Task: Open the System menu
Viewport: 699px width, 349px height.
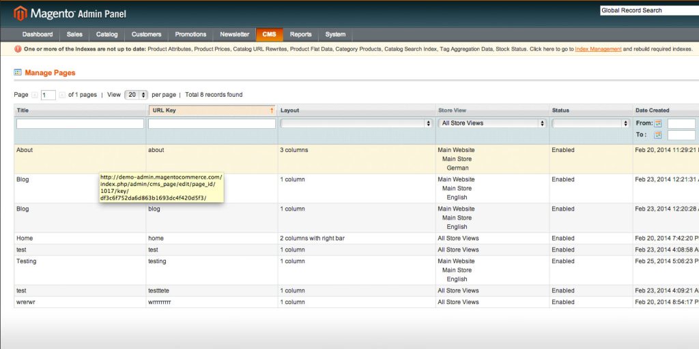Action: tap(335, 34)
